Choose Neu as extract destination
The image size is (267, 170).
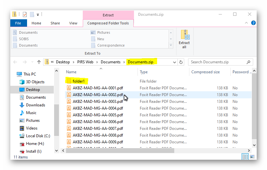point(98,39)
